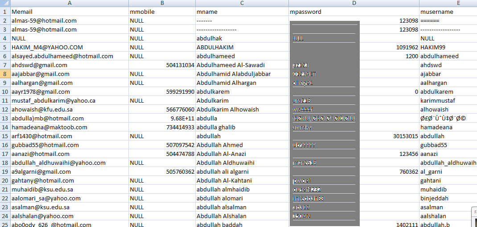Select name cell abdullah almhaidib
Screen dimensions: 477x227
242,190
